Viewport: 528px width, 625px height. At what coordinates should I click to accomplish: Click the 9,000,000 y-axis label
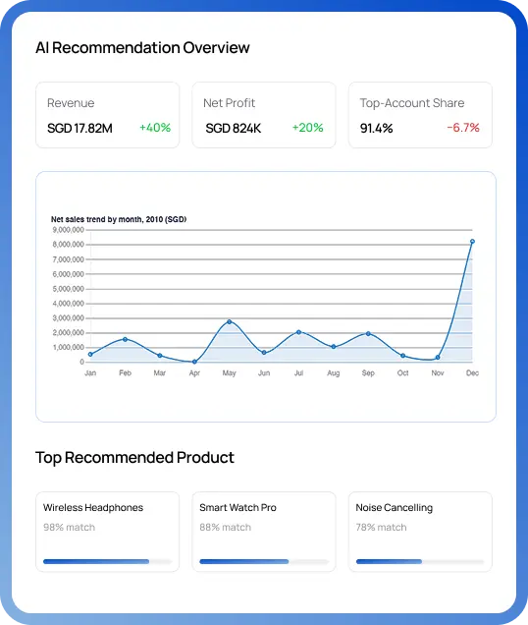[x=68, y=230]
